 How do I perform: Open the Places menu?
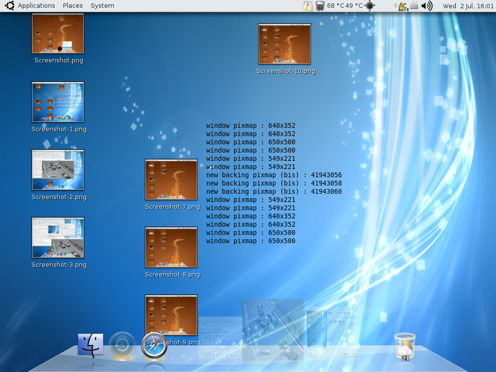[x=73, y=6]
